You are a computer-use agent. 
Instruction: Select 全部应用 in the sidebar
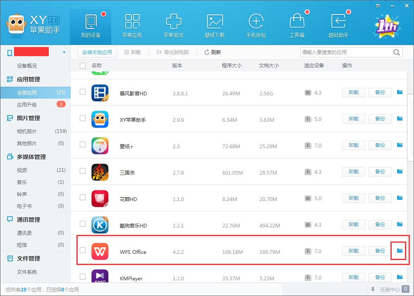pos(36,92)
